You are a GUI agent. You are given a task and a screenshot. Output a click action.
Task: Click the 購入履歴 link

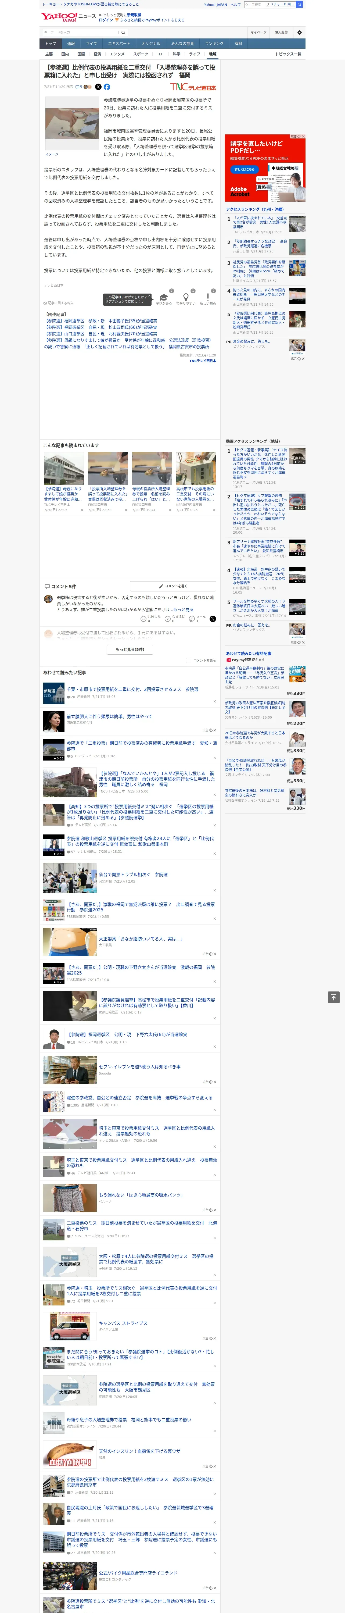tap(282, 32)
